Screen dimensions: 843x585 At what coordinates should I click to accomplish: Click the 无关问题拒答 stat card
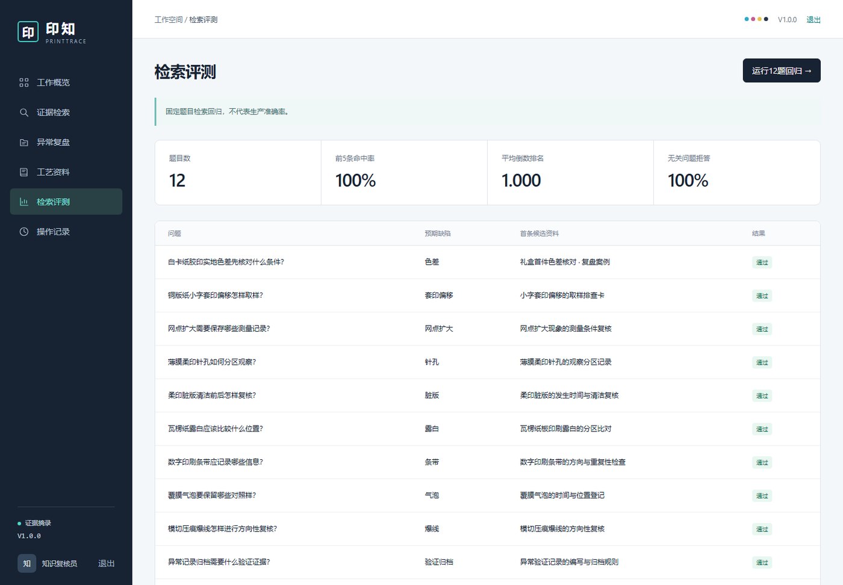736,173
